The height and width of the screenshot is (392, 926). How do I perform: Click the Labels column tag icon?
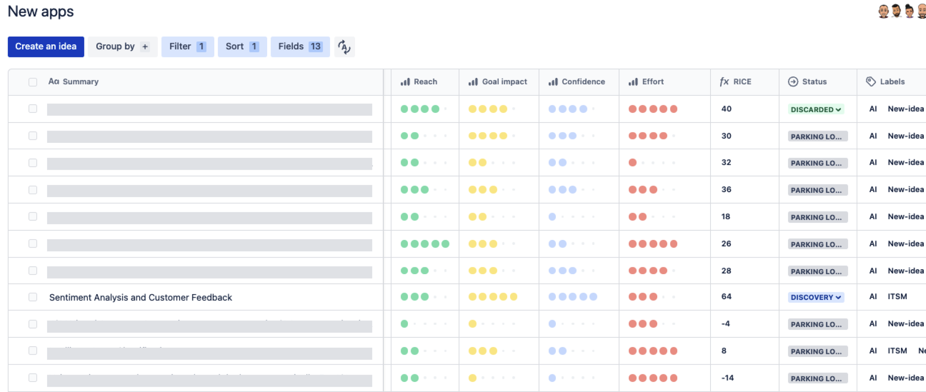[870, 82]
